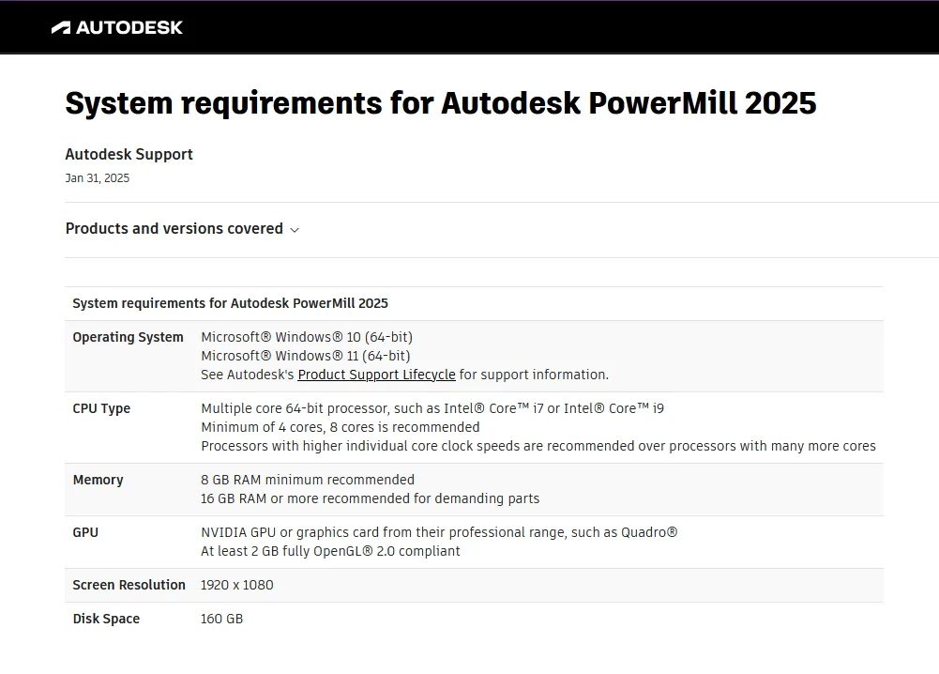This screenshot has height=674, width=939.
Task: Click the Products and versions covered heading
Action: coord(174,229)
